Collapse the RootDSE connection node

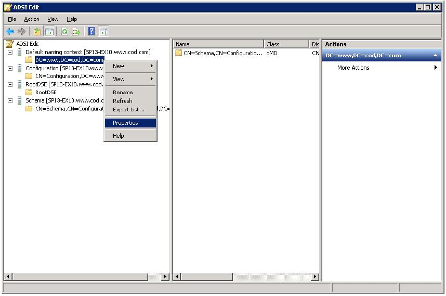[10, 85]
